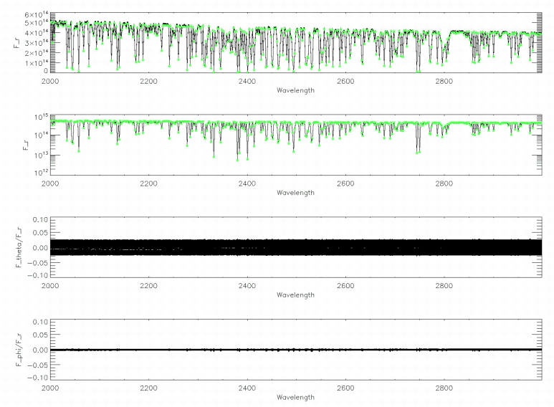Select the 2000 tick label under the log plot

50,183
